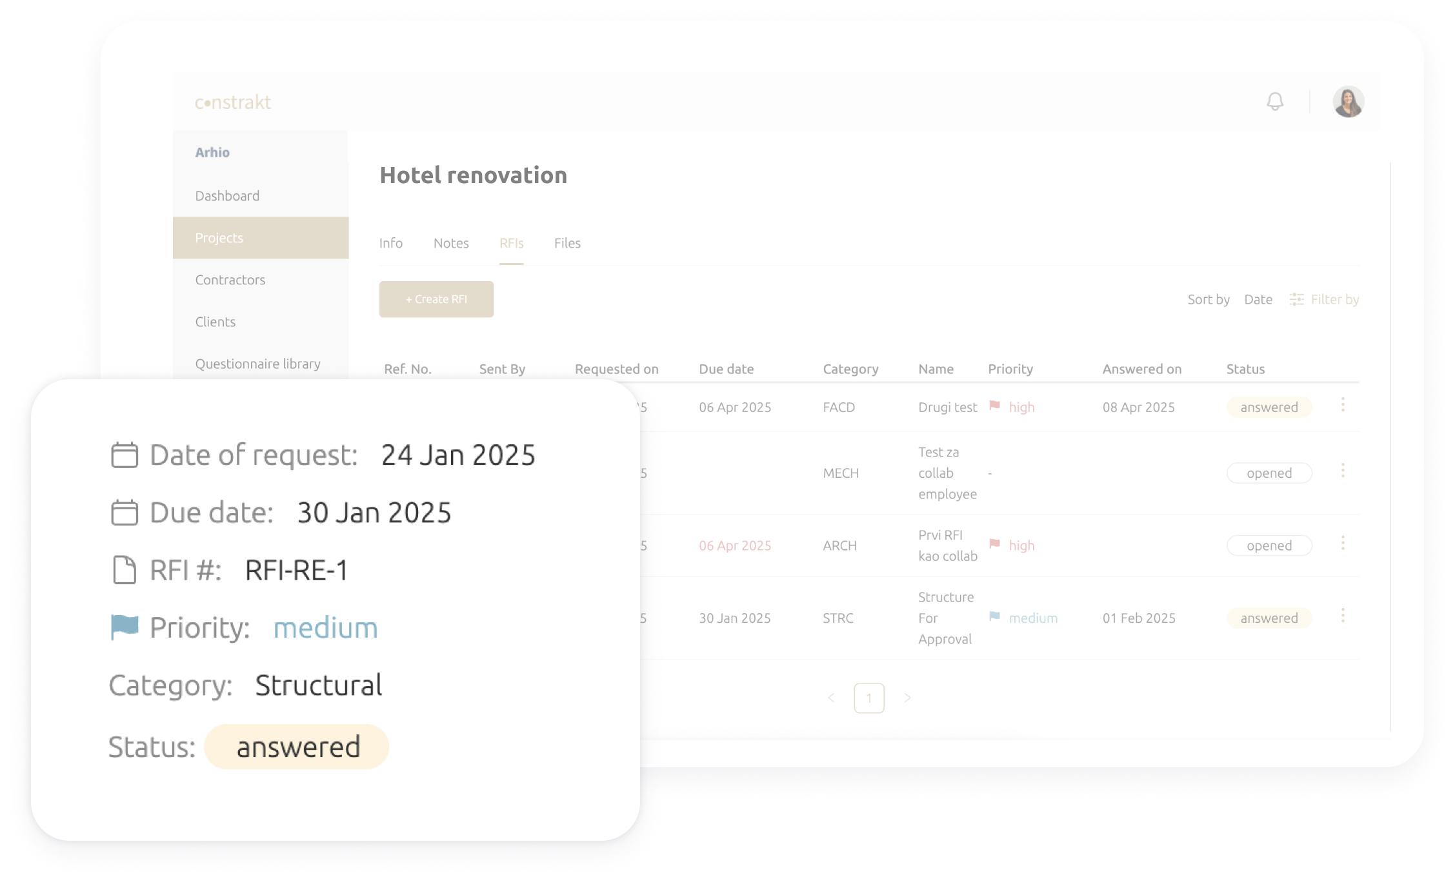This screenshot has width=1455, height=882.
Task: Open kebab menu for STRC row
Action: pos(1343,616)
